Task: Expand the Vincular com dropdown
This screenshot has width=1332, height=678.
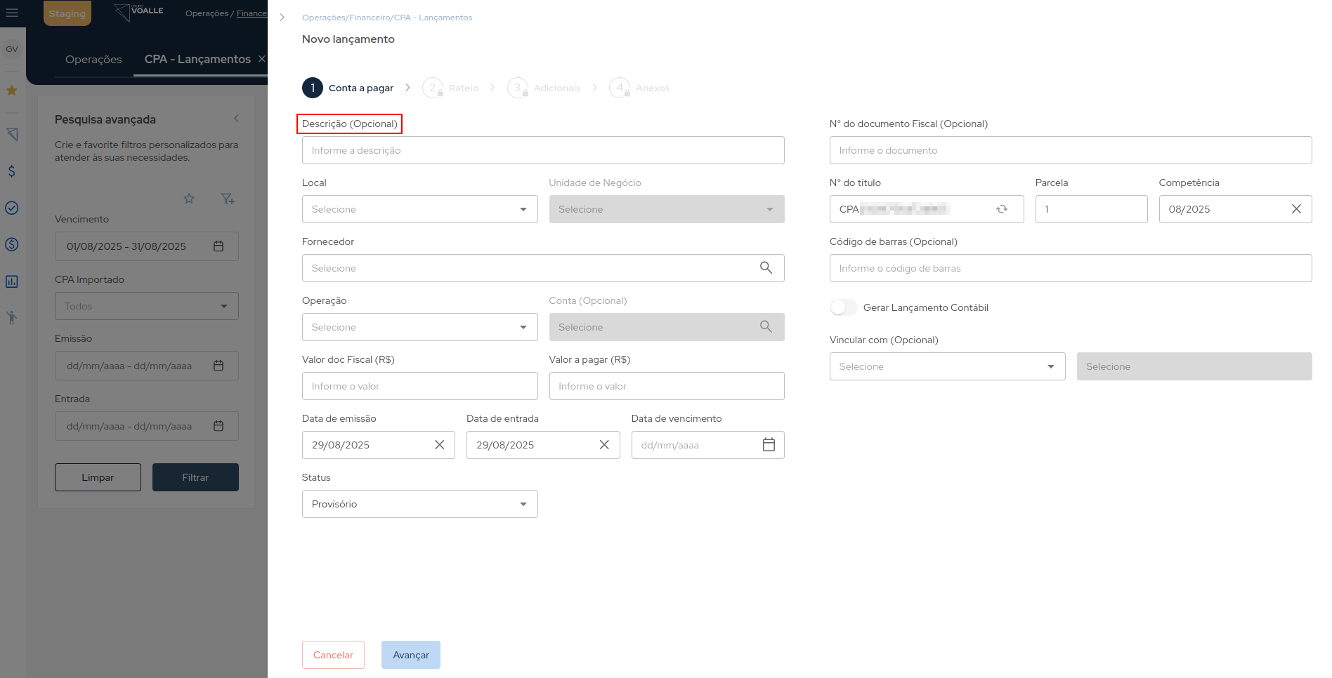Action: click(x=947, y=366)
